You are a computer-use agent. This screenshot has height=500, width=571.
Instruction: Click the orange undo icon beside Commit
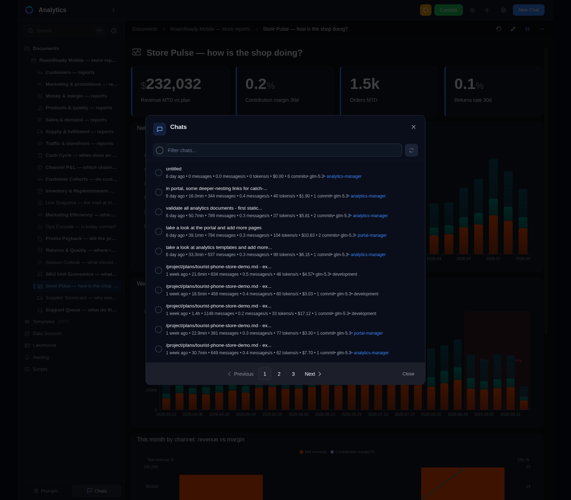426,10
